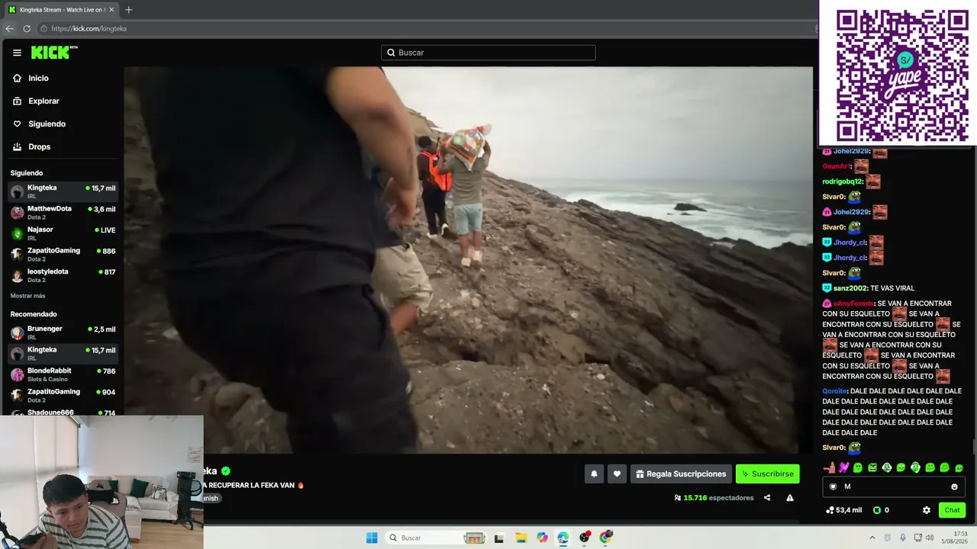Open ZapatitoGaming channel under Recomendado
Screen dimensions: 977x549
click(63, 395)
